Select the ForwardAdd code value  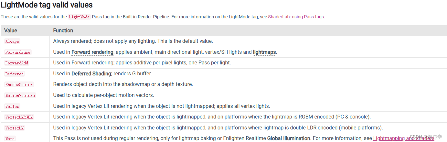click(x=17, y=63)
